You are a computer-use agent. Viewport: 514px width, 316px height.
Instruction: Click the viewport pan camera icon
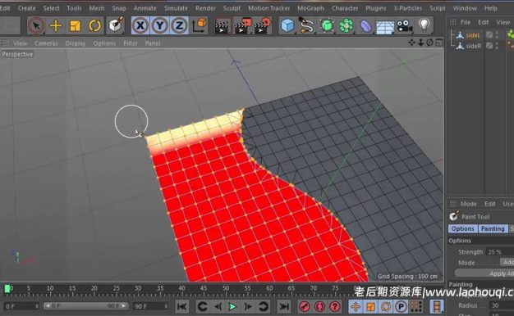click(411, 43)
